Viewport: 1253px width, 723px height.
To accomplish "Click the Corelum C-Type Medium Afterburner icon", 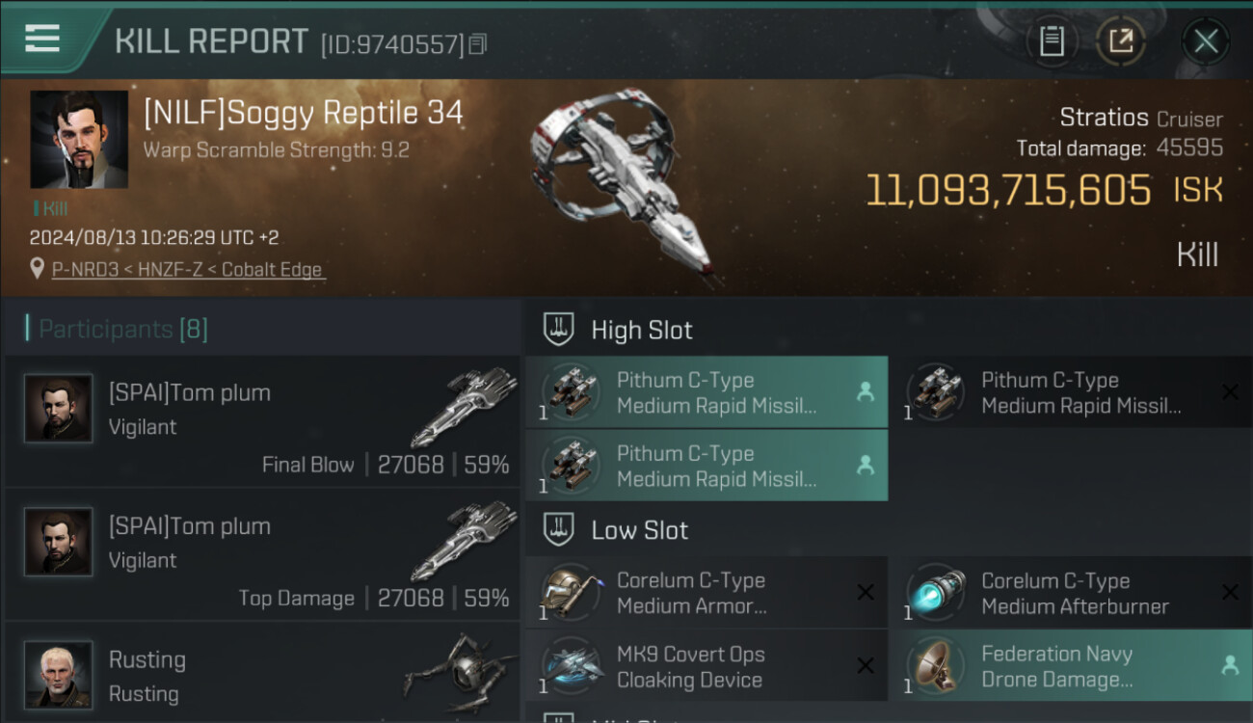I will click(x=935, y=592).
